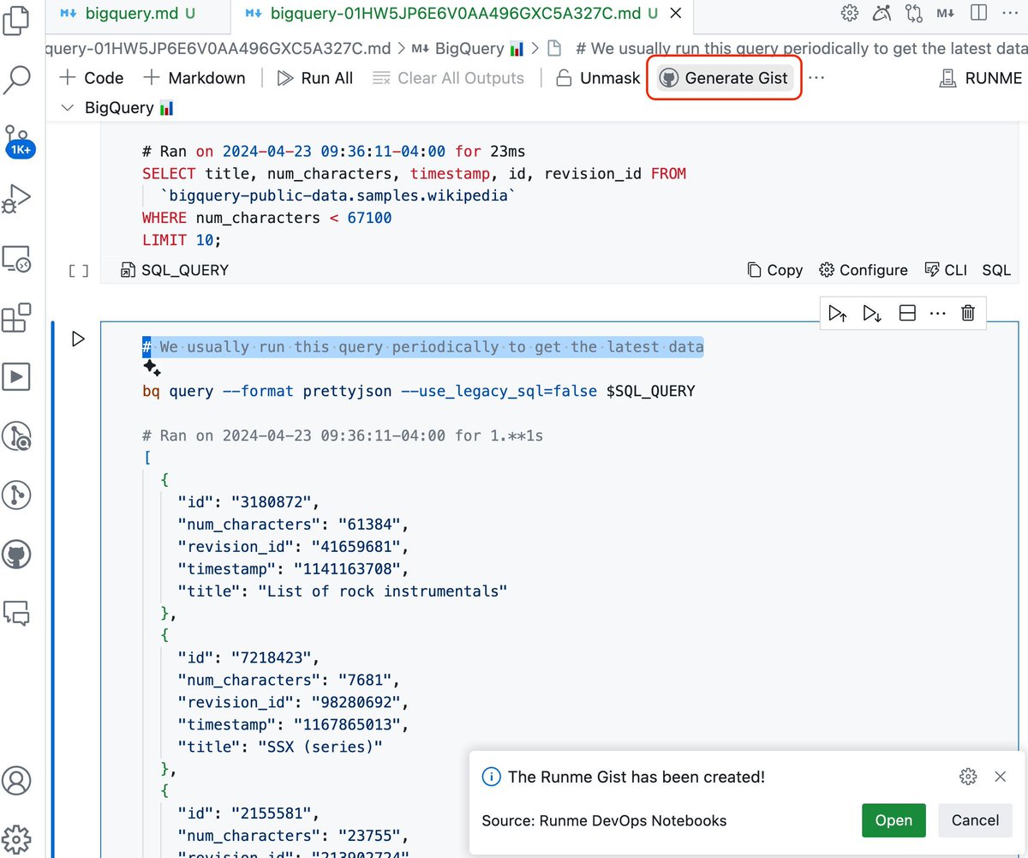Split the editor to the right

(x=977, y=13)
